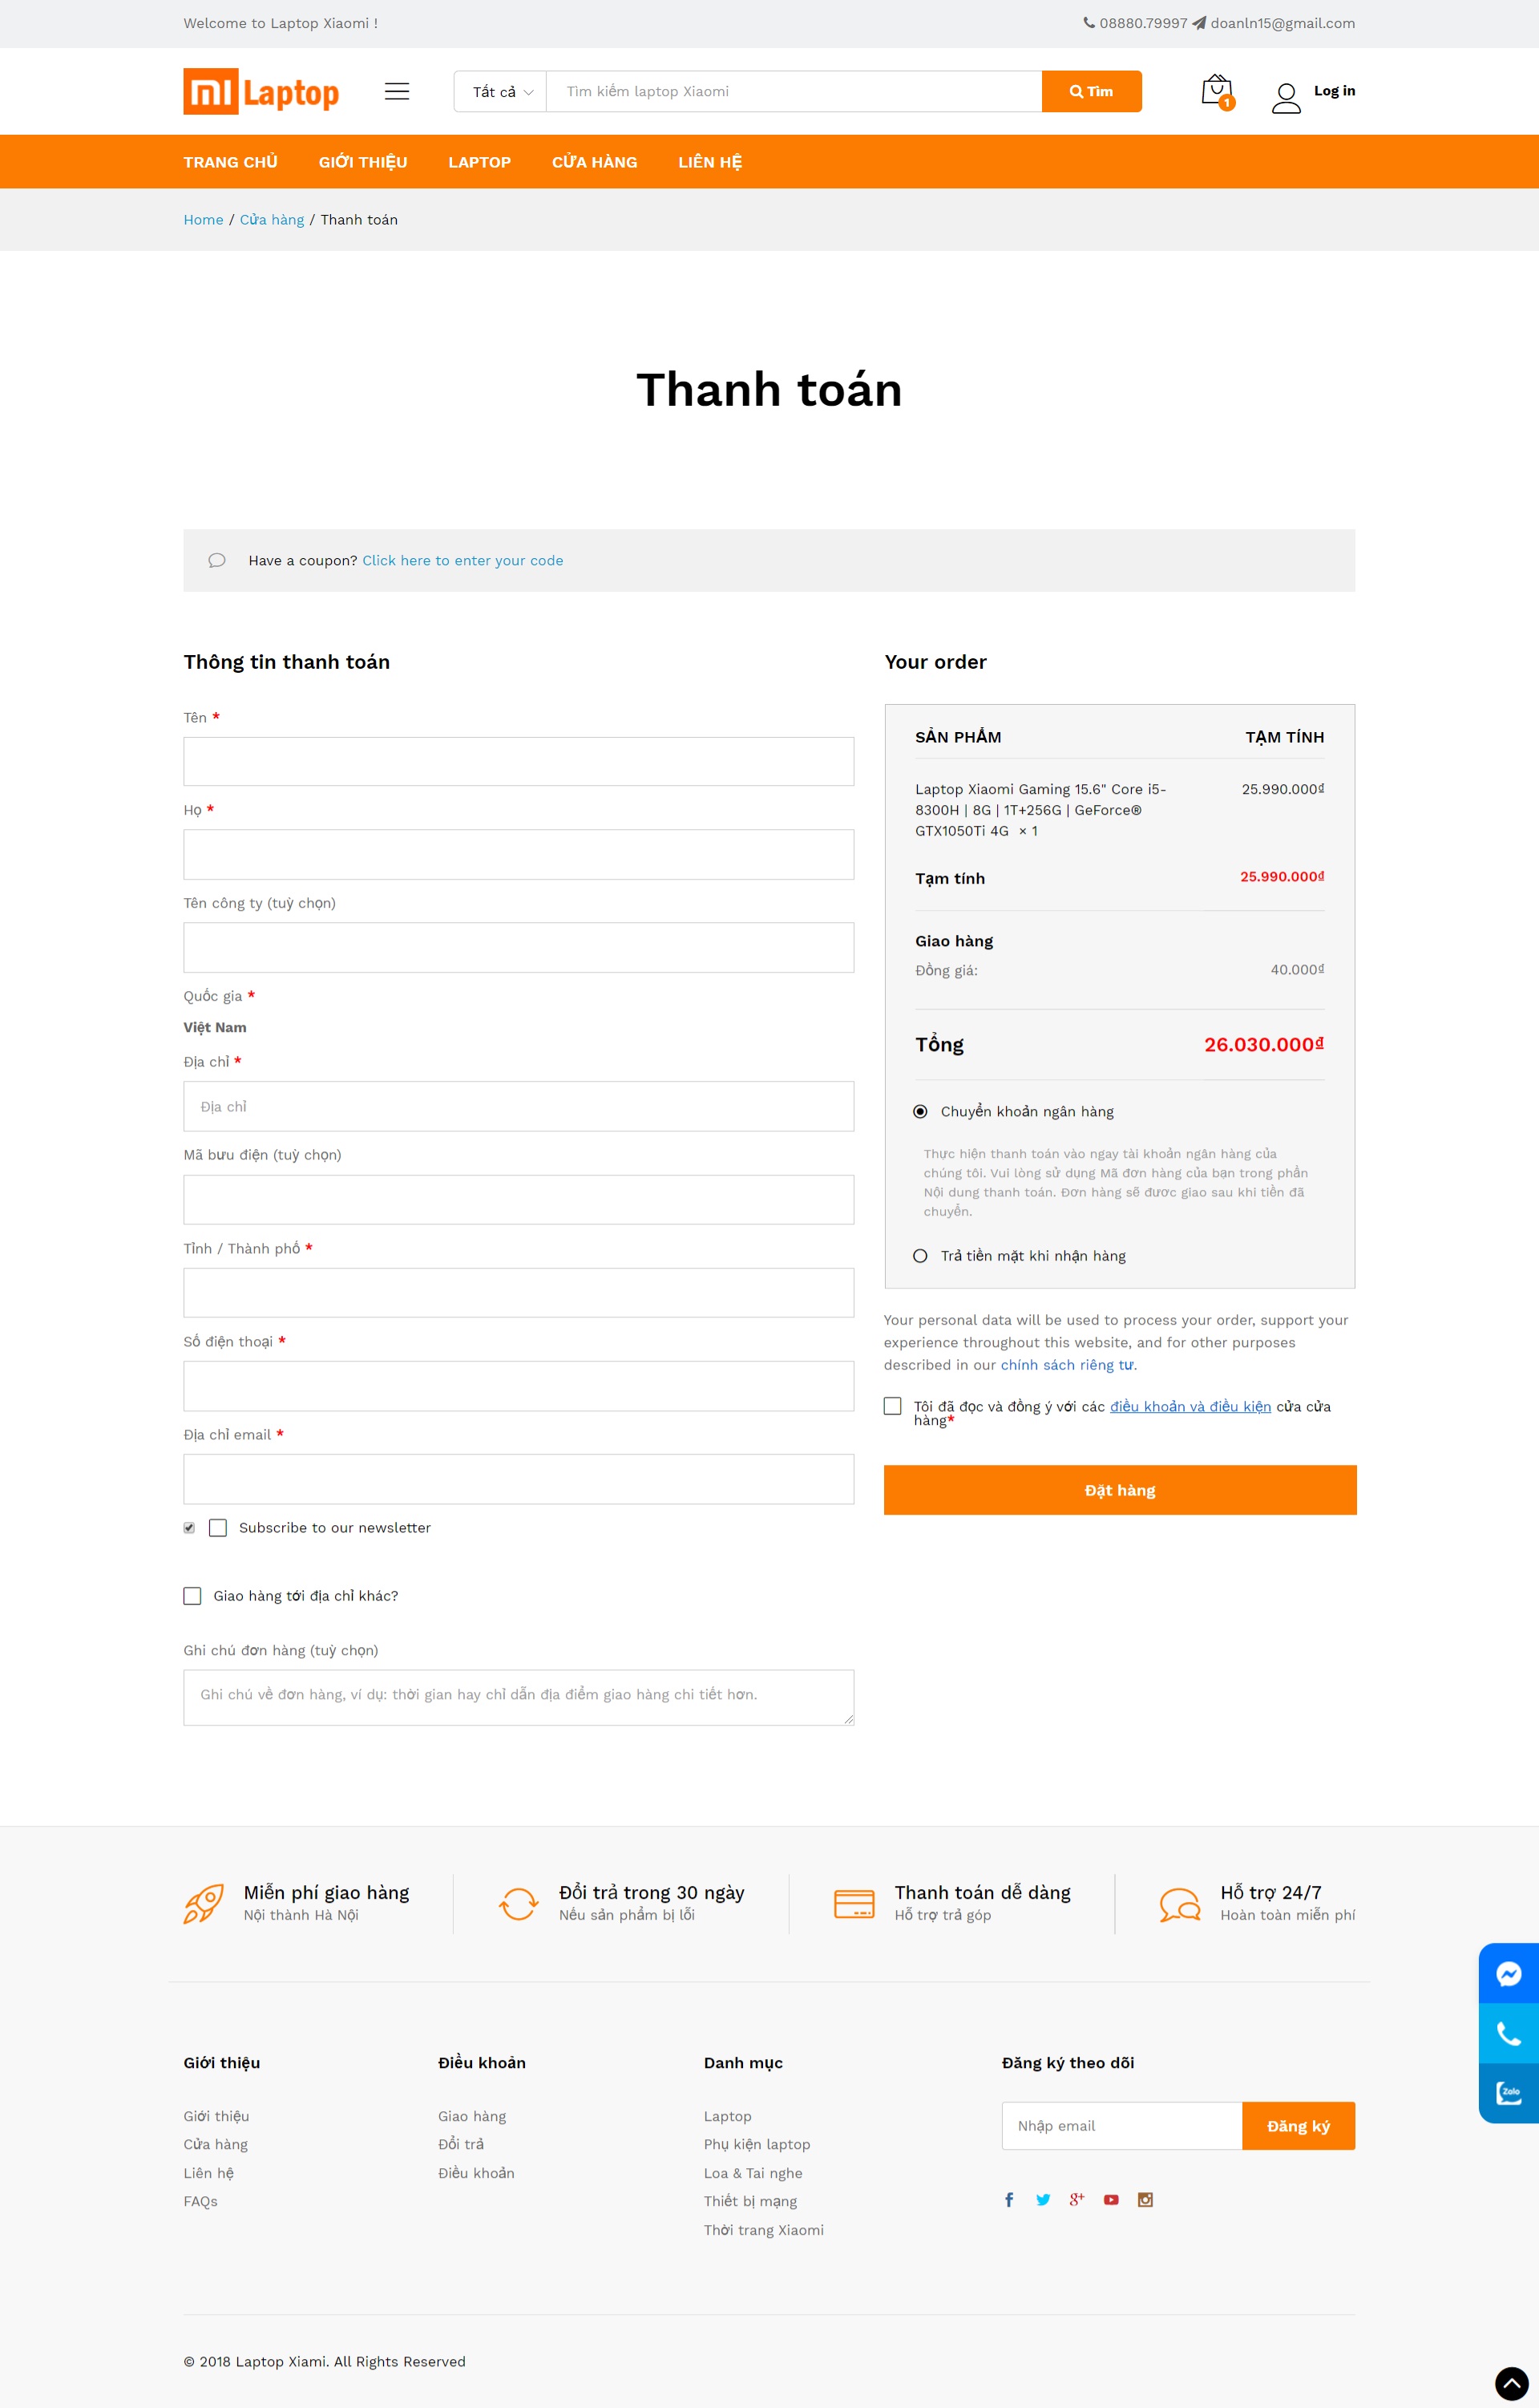
Task: Click the hamburger menu icon
Action: [x=397, y=91]
